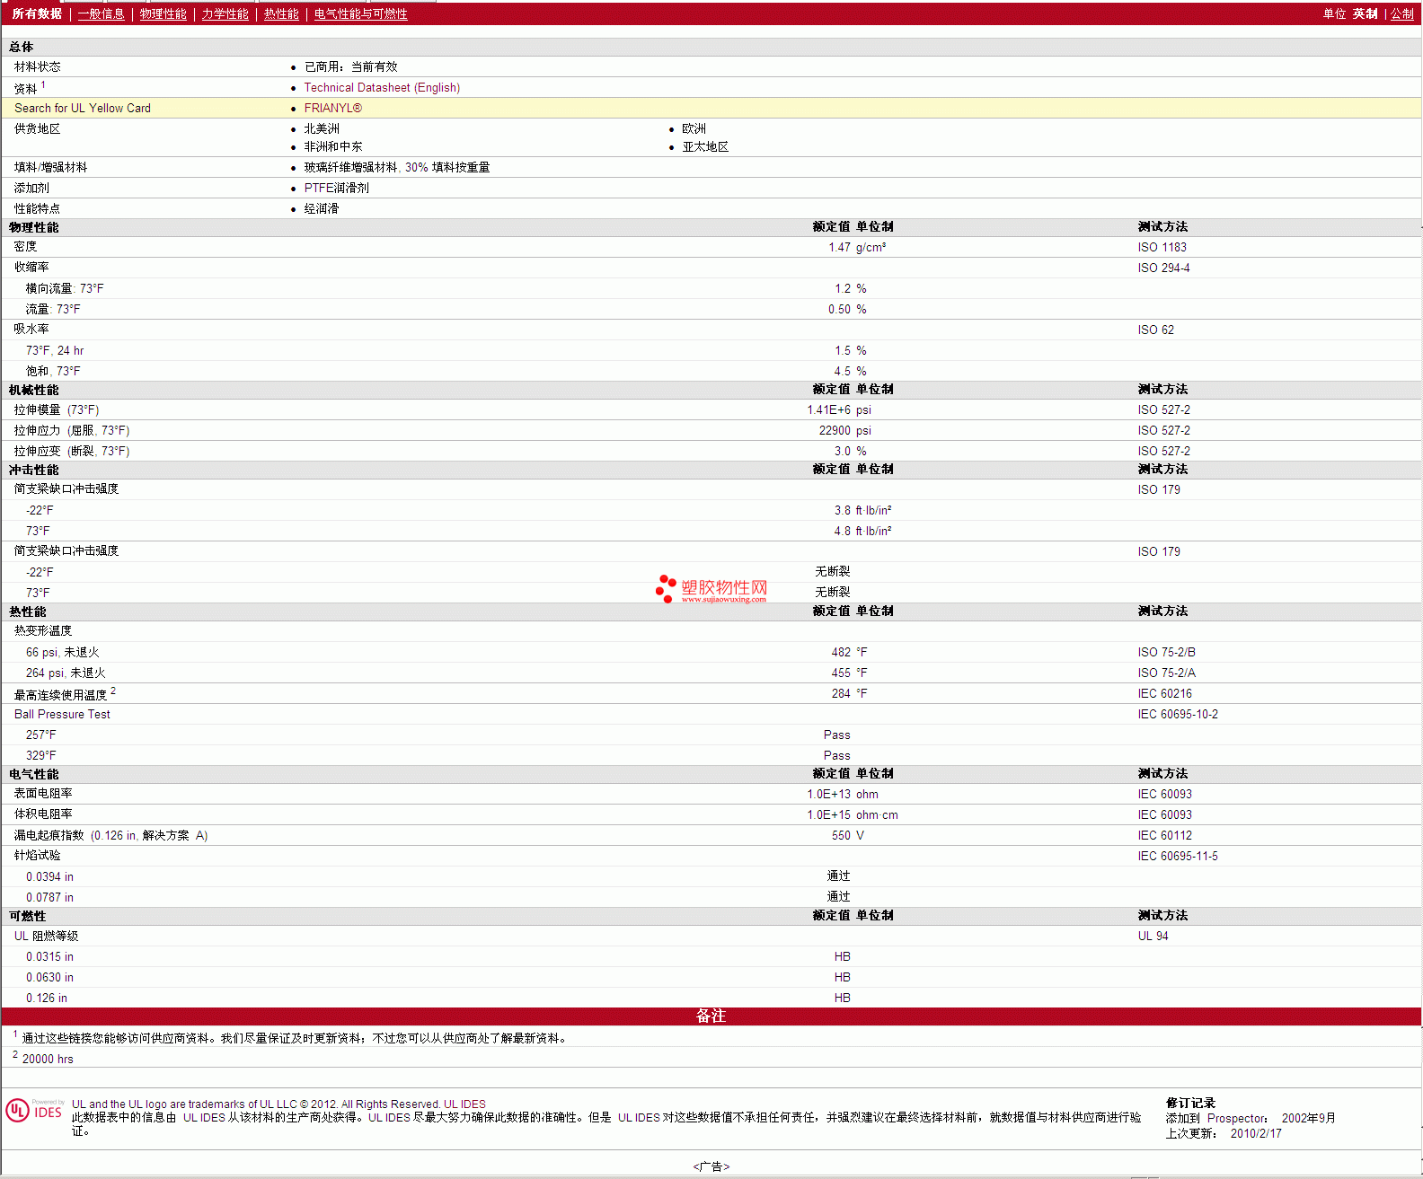
Task: Open Technical Datasheet (English) link
Action: 382,87
